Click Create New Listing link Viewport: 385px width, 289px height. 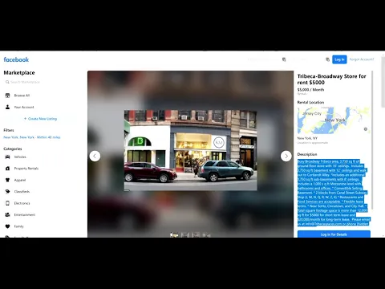point(41,119)
